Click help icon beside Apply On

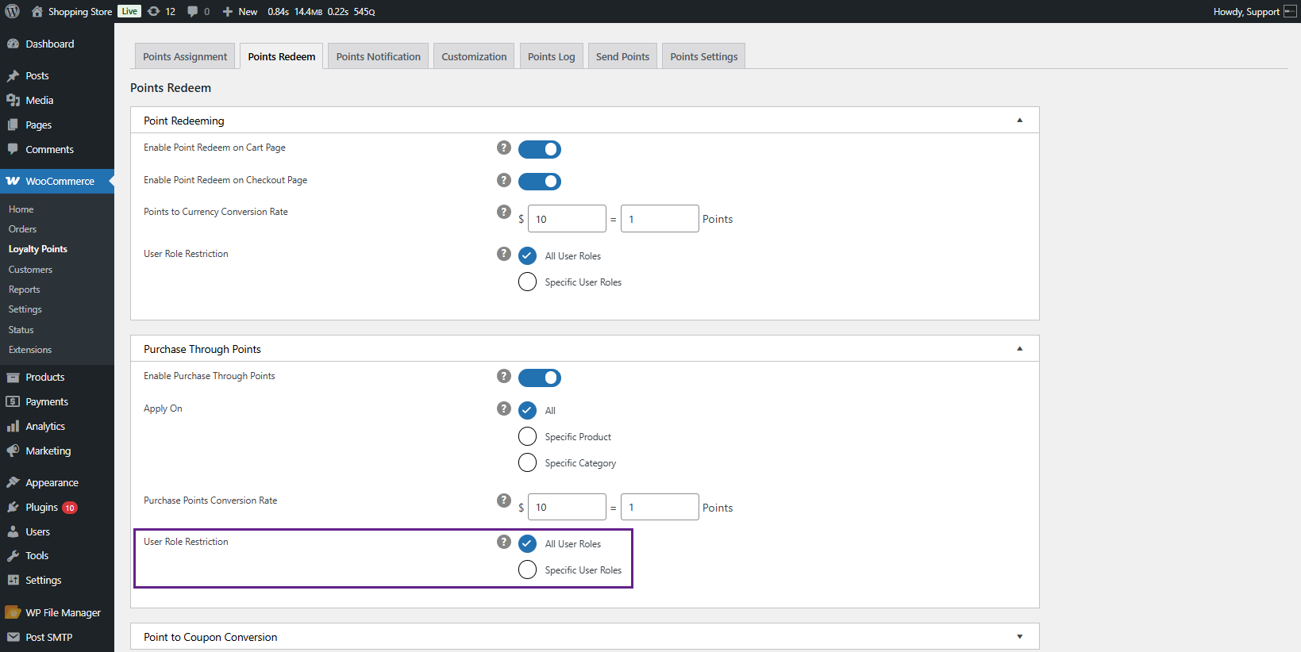[503, 408]
